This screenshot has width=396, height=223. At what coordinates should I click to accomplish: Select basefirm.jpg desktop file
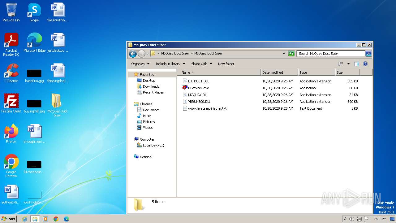34,76
